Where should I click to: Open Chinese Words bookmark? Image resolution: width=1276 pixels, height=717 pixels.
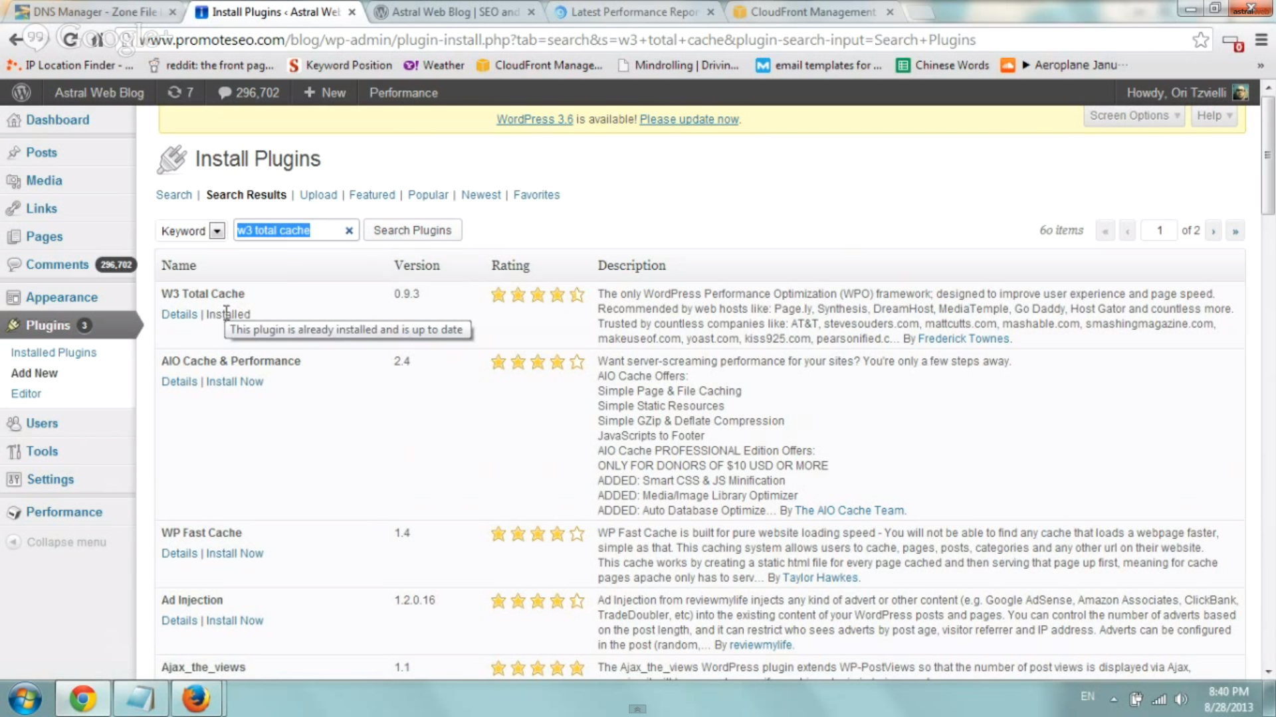click(943, 65)
